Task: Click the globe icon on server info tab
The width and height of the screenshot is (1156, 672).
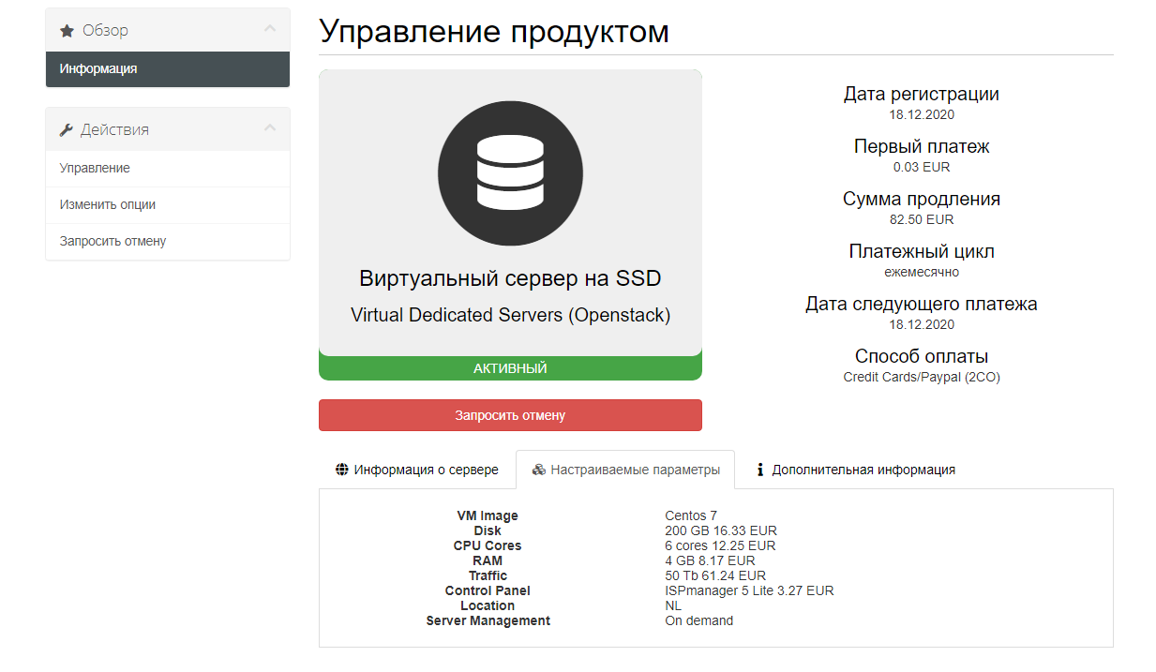Action: point(342,470)
